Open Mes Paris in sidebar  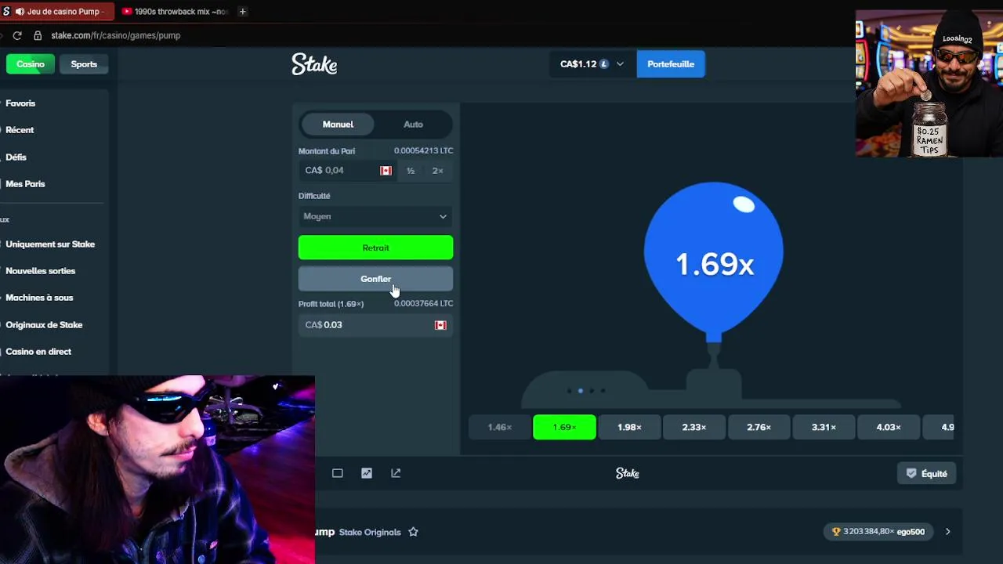[x=25, y=184]
